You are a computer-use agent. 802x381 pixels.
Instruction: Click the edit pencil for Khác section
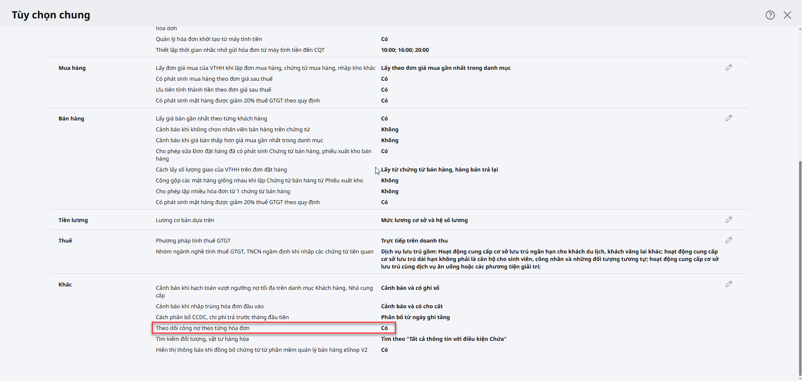pos(728,284)
